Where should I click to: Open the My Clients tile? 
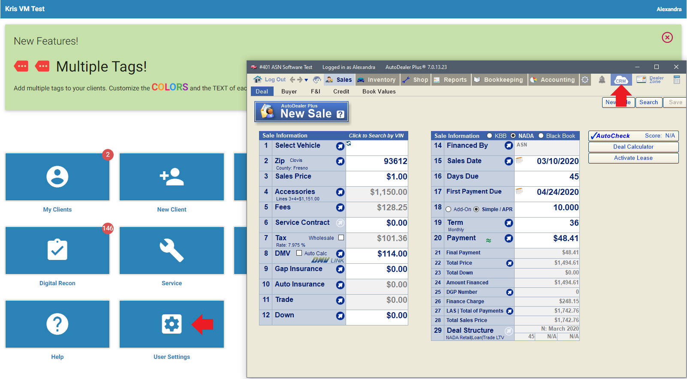[x=57, y=177]
